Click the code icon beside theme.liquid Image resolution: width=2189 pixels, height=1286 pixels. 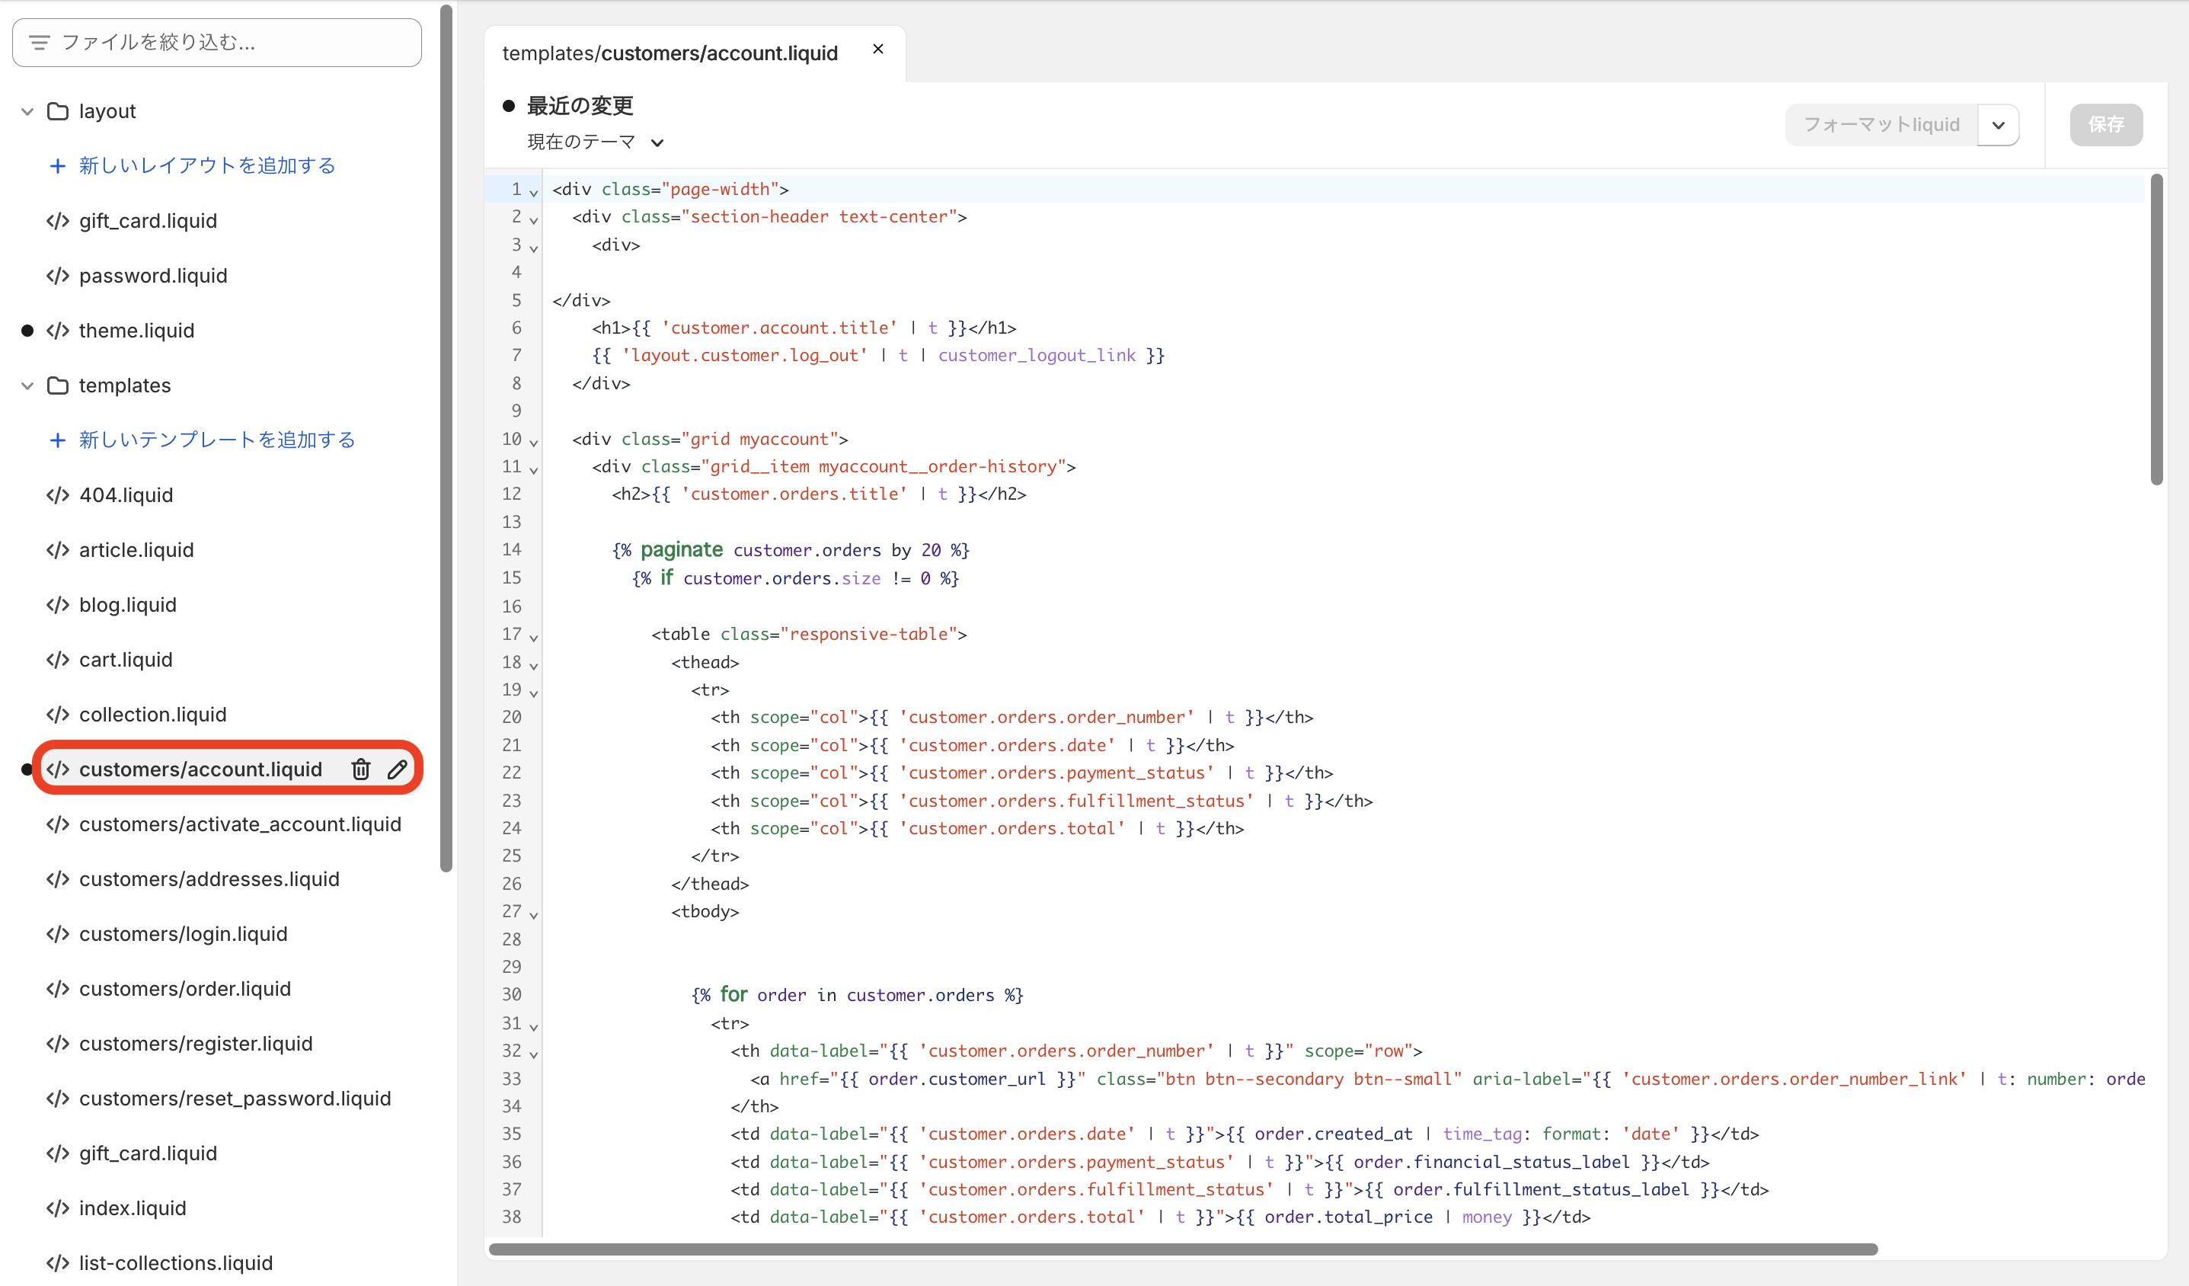[58, 330]
